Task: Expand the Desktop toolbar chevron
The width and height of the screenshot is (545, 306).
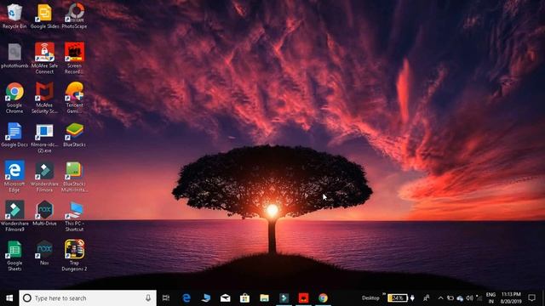Action: 384,295
